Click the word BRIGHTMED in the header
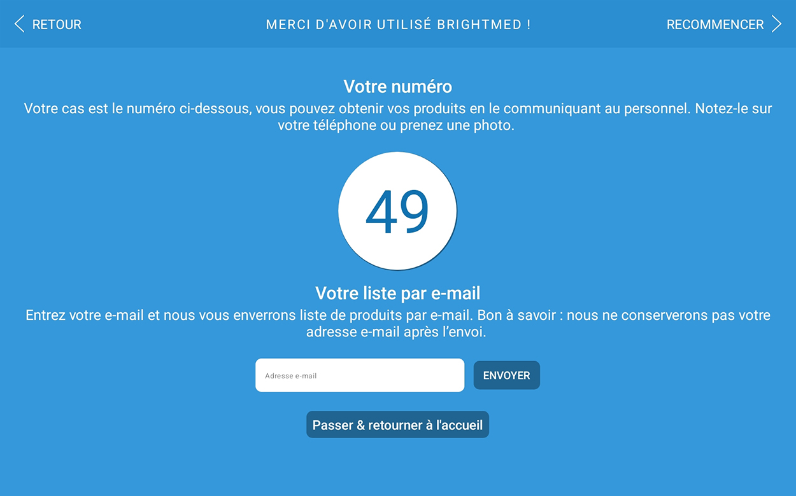 tap(489, 25)
